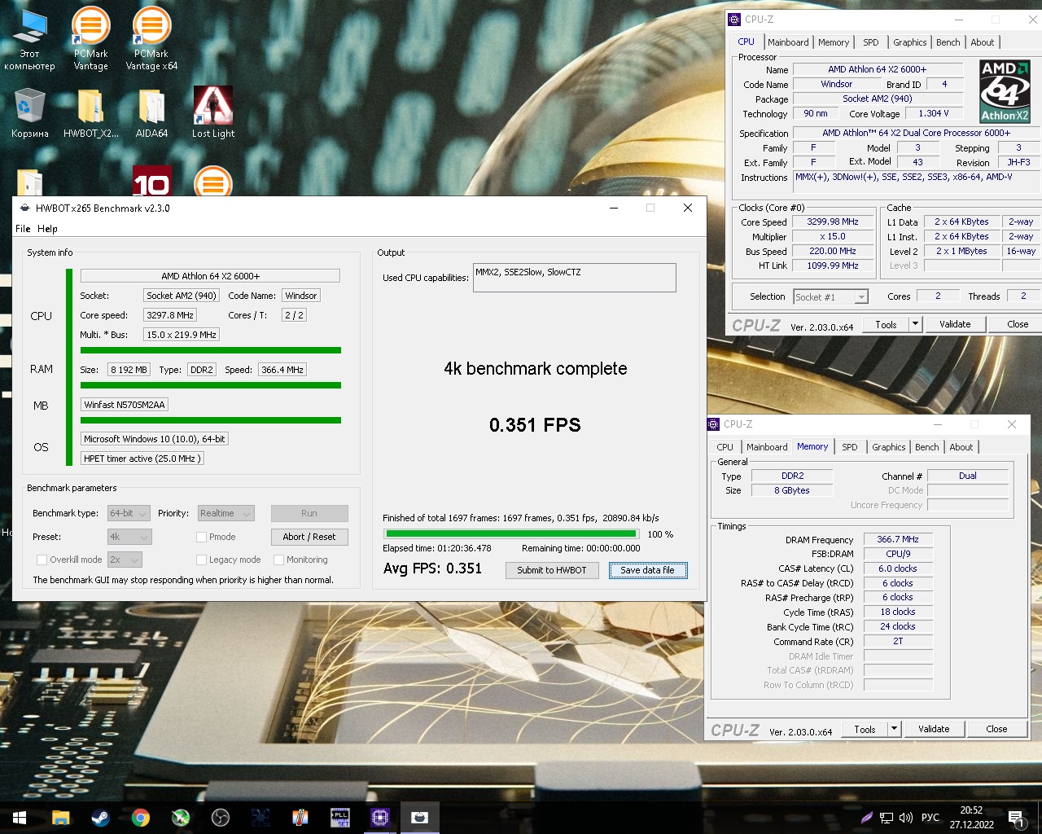Open the PCMark Vantage desktop shortcut
This screenshot has width=1042, height=834.
pos(90,38)
